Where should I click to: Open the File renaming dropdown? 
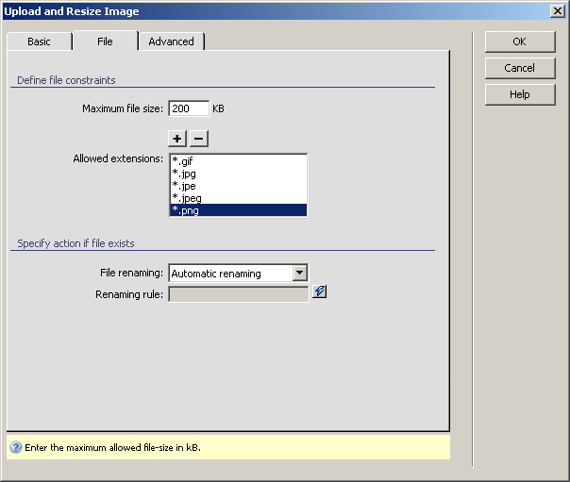point(299,274)
